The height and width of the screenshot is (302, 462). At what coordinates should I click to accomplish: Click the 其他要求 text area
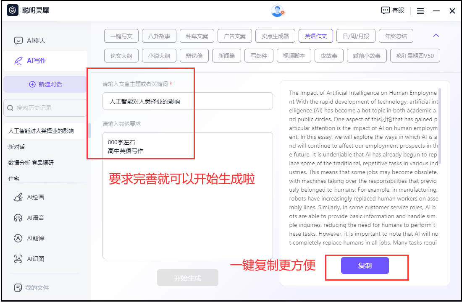(188, 196)
